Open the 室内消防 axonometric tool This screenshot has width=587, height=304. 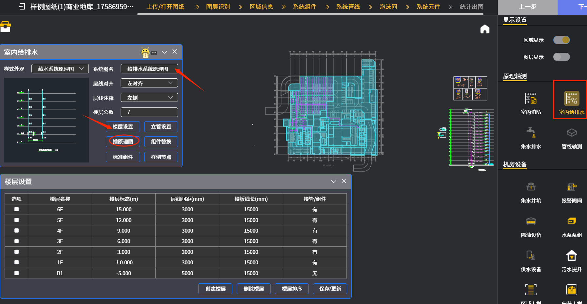[531, 99]
